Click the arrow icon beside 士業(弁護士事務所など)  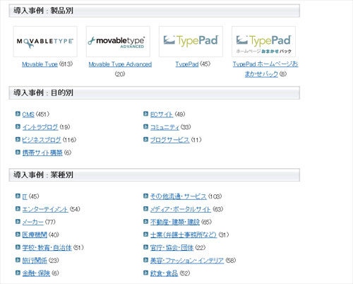[x=145, y=235]
